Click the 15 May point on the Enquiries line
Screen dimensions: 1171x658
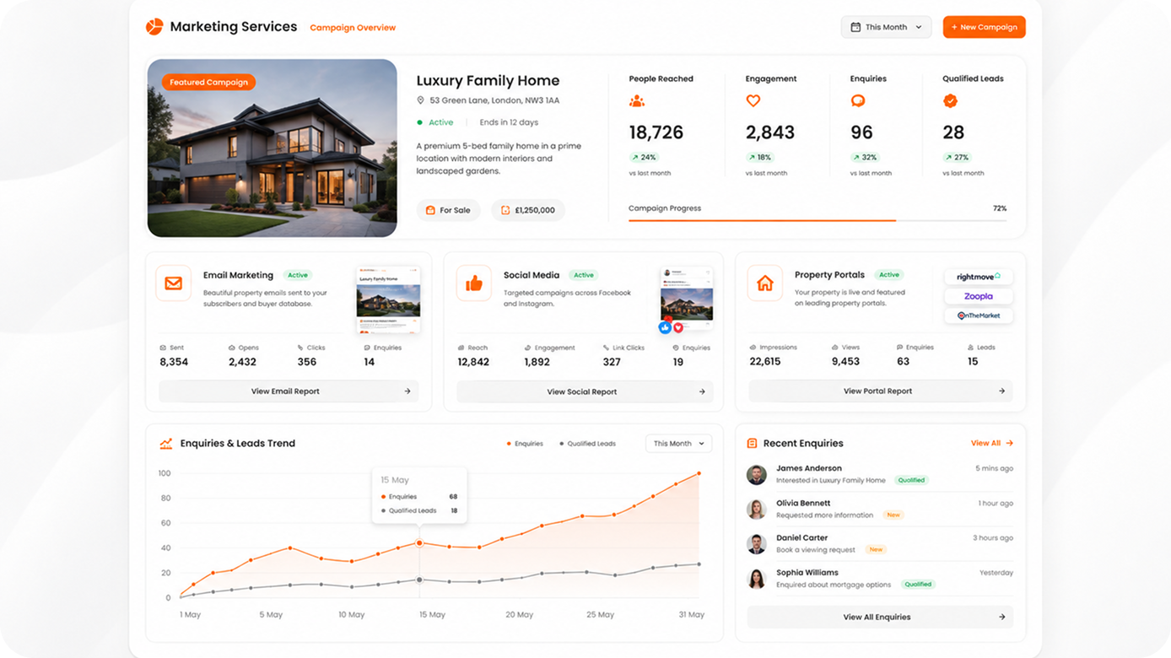419,543
